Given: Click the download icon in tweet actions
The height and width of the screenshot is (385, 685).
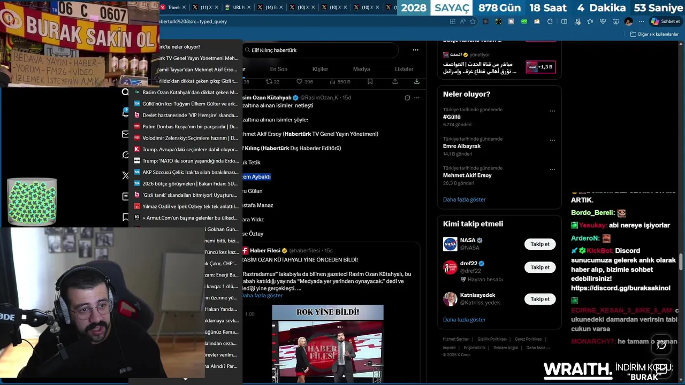Looking at the screenshot, I should [416, 82].
